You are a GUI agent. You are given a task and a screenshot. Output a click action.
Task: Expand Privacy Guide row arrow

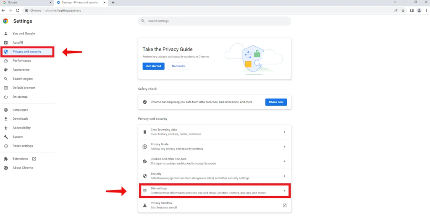(x=285, y=147)
